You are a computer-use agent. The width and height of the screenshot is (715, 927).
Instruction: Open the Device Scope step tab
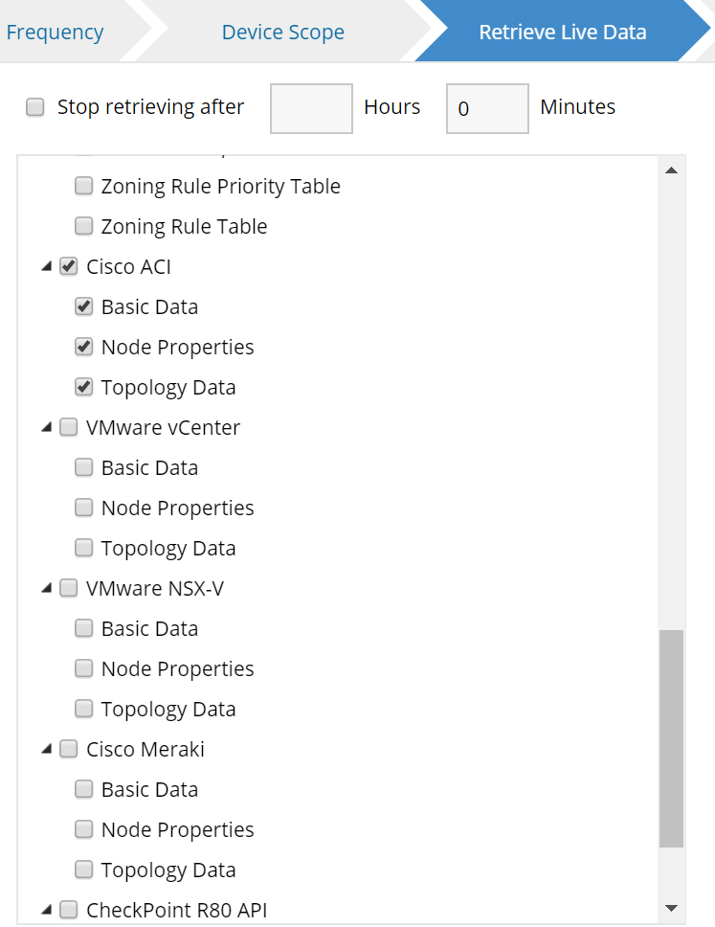pyautogui.click(x=282, y=33)
